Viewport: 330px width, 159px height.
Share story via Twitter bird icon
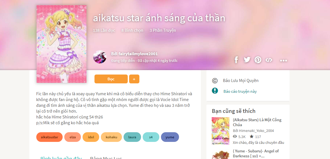pyautogui.click(x=247, y=60)
